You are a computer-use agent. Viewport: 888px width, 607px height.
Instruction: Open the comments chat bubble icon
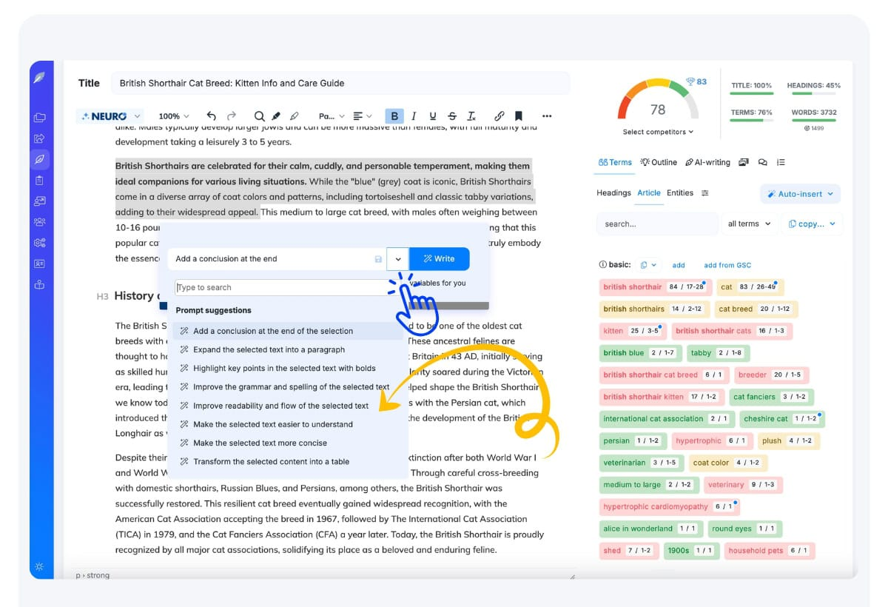tap(762, 162)
